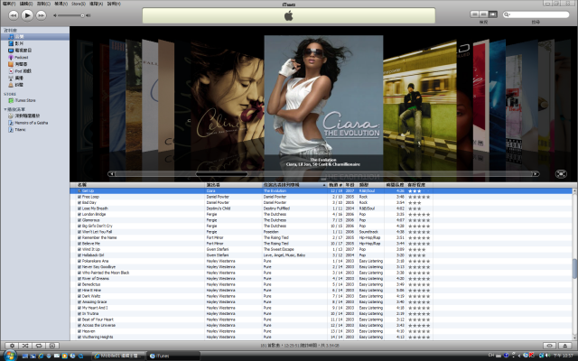The image size is (578, 361).
Task: Open the Edit (E) menu
Action: [x=26, y=4]
